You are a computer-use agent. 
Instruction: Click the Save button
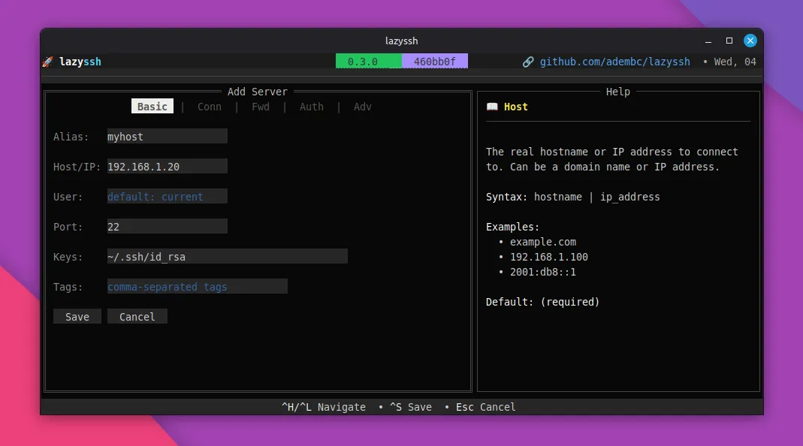coord(77,316)
